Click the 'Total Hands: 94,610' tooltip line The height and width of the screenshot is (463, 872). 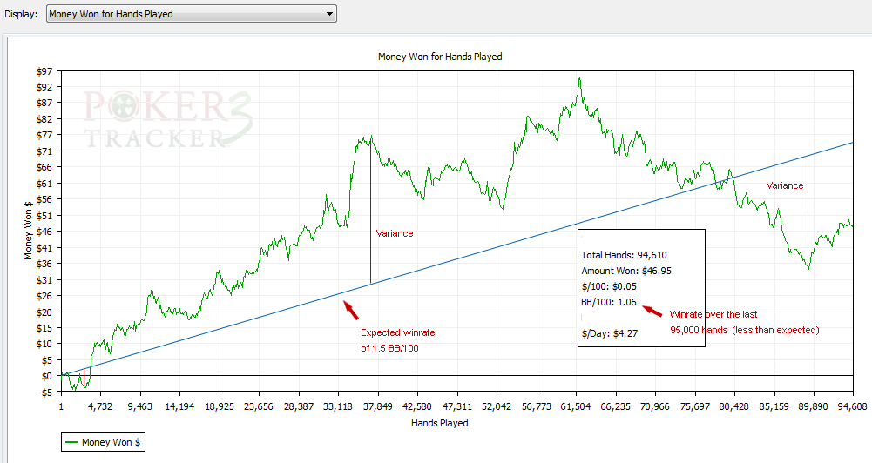point(624,255)
